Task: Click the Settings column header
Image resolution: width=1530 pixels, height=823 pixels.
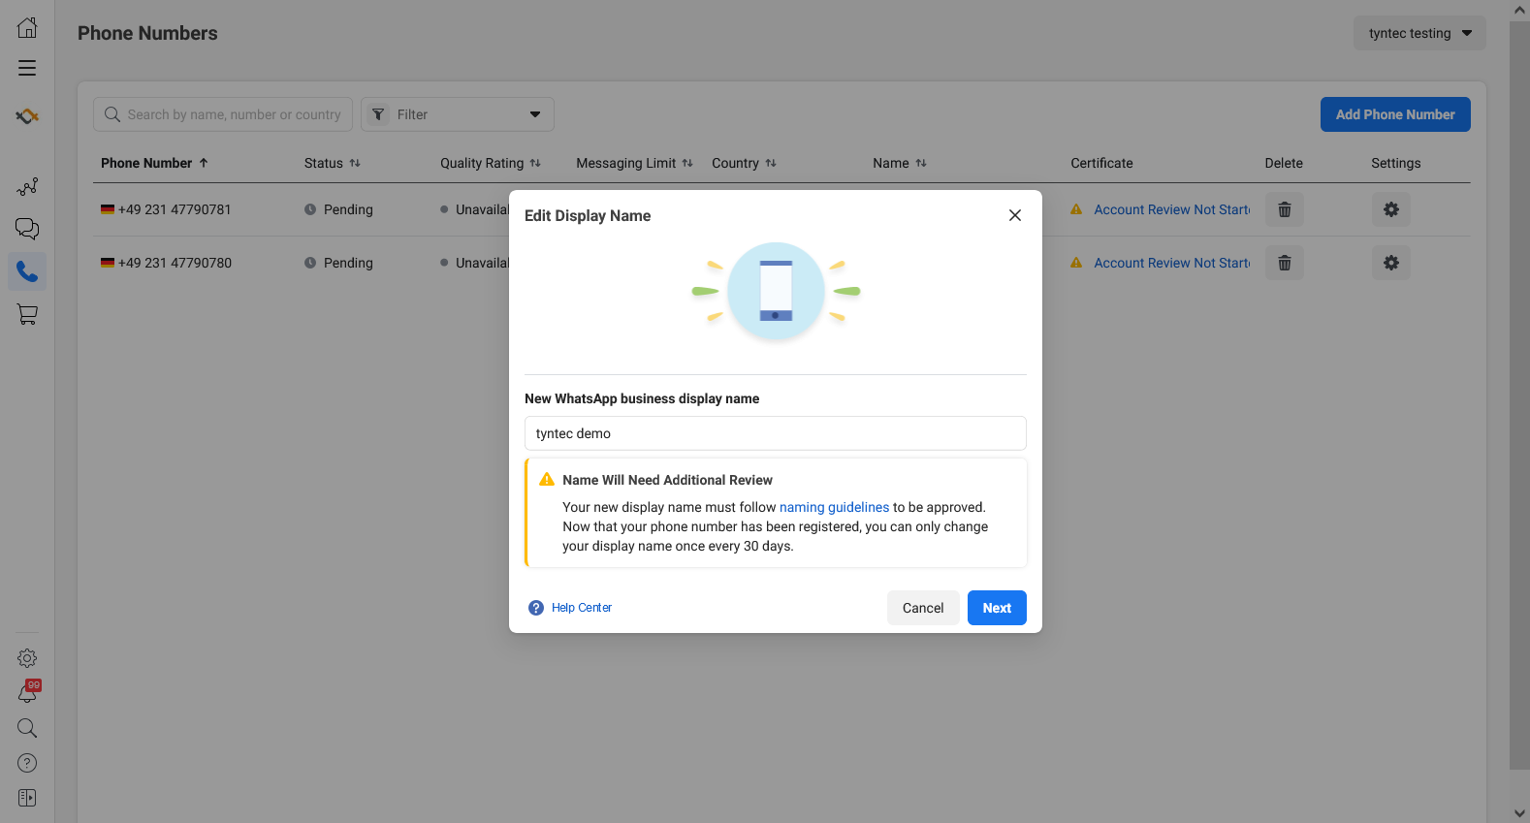Action: point(1396,163)
